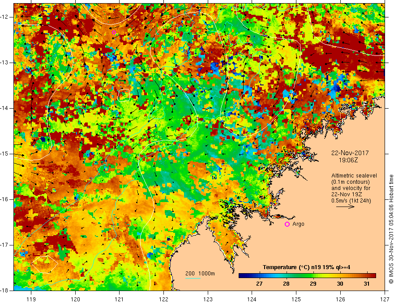Click the latitude axis label '-13'

[4, 63]
